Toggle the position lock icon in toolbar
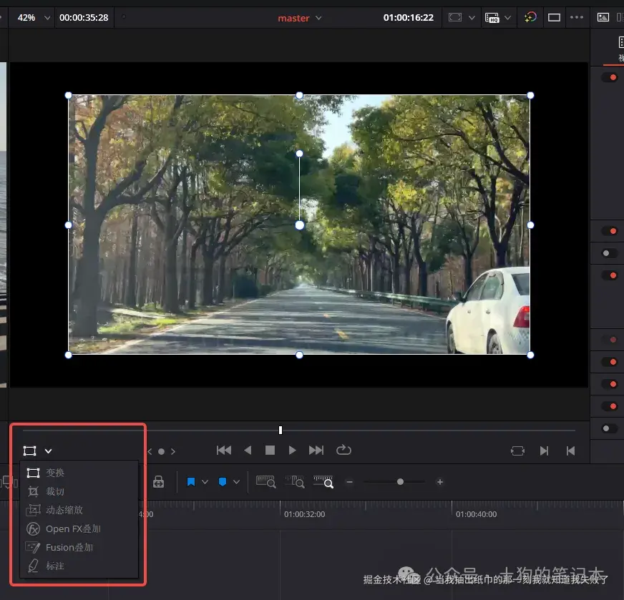Viewport: 624px width, 600px height. pyautogui.click(x=159, y=483)
